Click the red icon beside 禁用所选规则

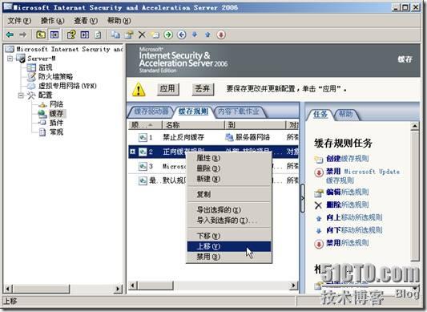(319, 243)
